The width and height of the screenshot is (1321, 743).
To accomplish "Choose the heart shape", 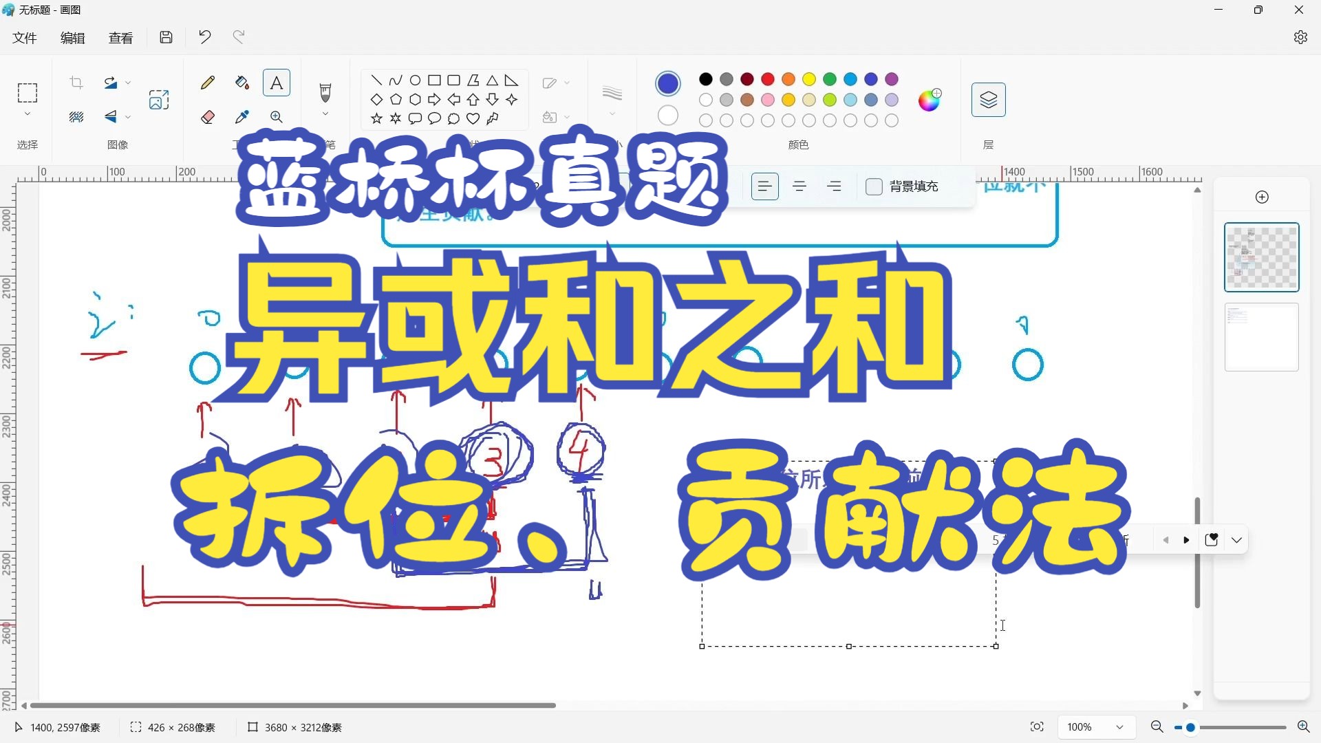I will click(x=473, y=119).
